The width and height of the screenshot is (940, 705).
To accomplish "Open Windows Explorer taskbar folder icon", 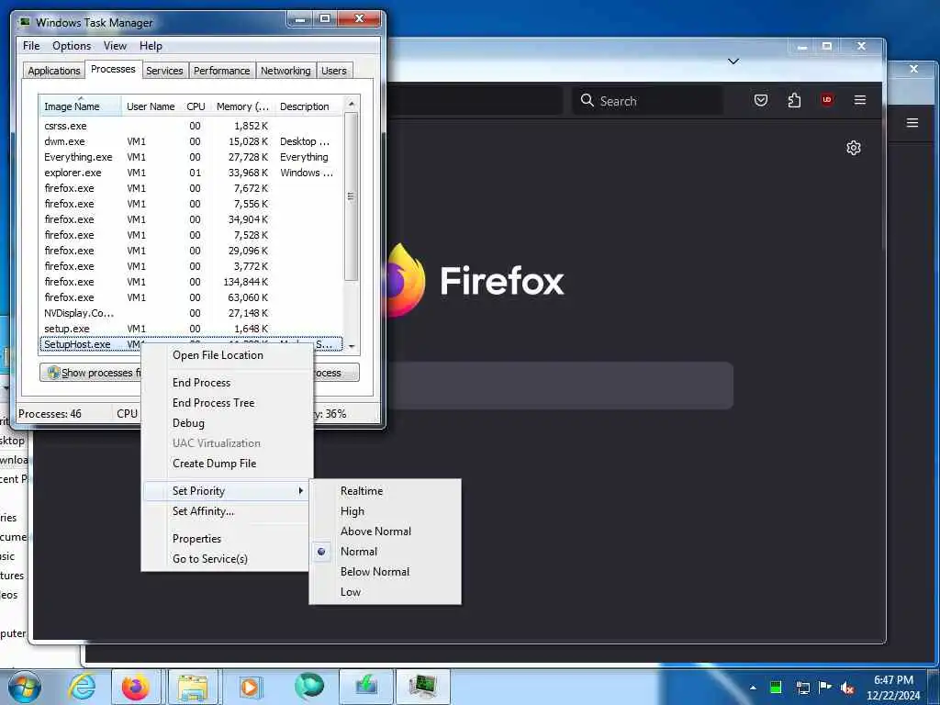I will tap(193, 687).
